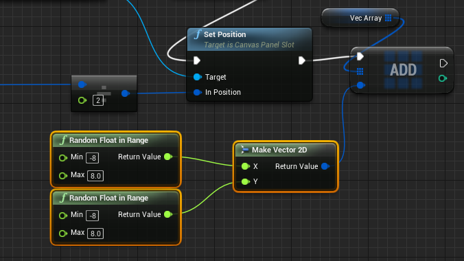Click divide node value field showing 2
The image size is (464, 261).
98,100
